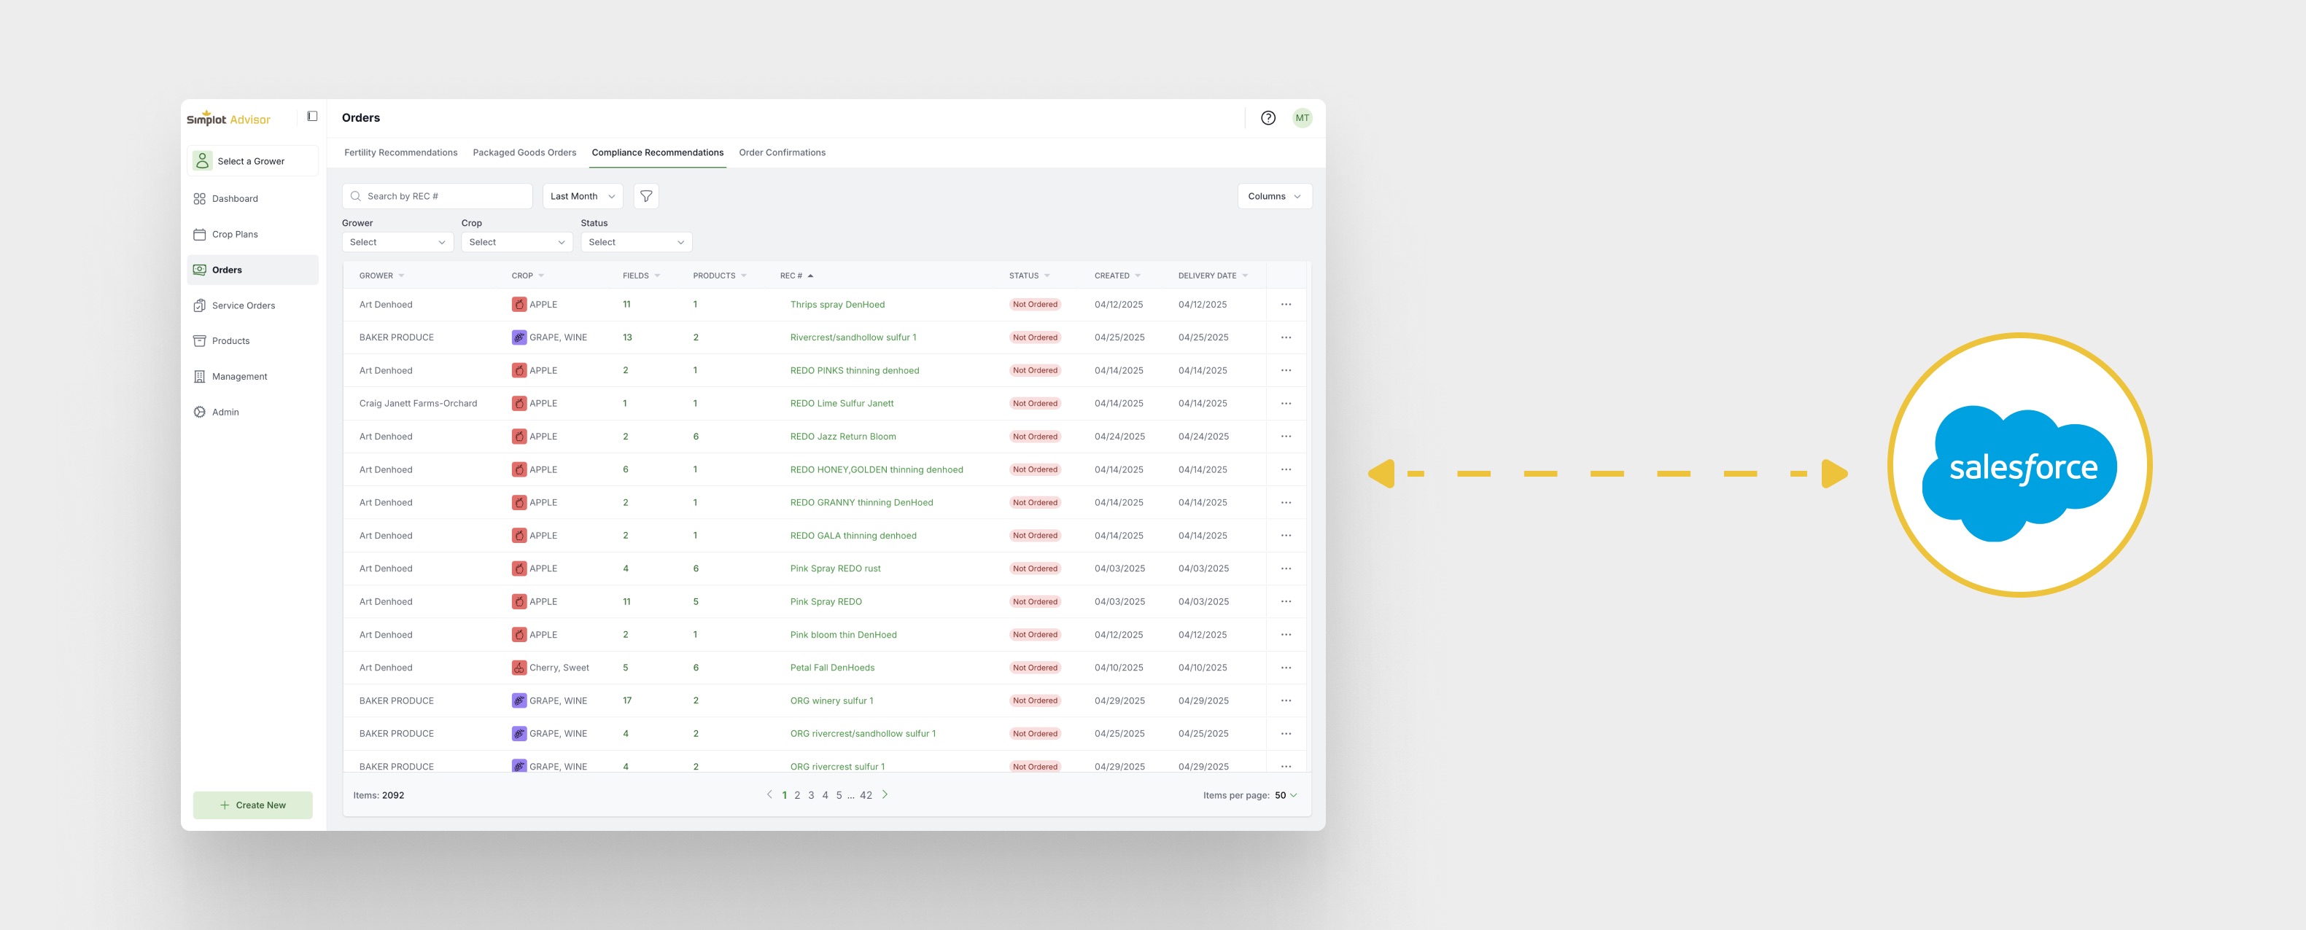
Task: Open the help question mark icon
Action: pyautogui.click(x=1267, y=118)
